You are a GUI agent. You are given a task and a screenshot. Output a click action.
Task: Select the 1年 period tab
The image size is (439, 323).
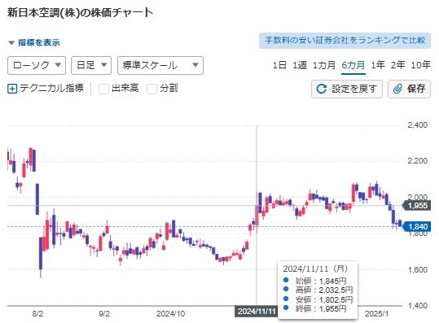pyautogui.click(x=378, y=65)
